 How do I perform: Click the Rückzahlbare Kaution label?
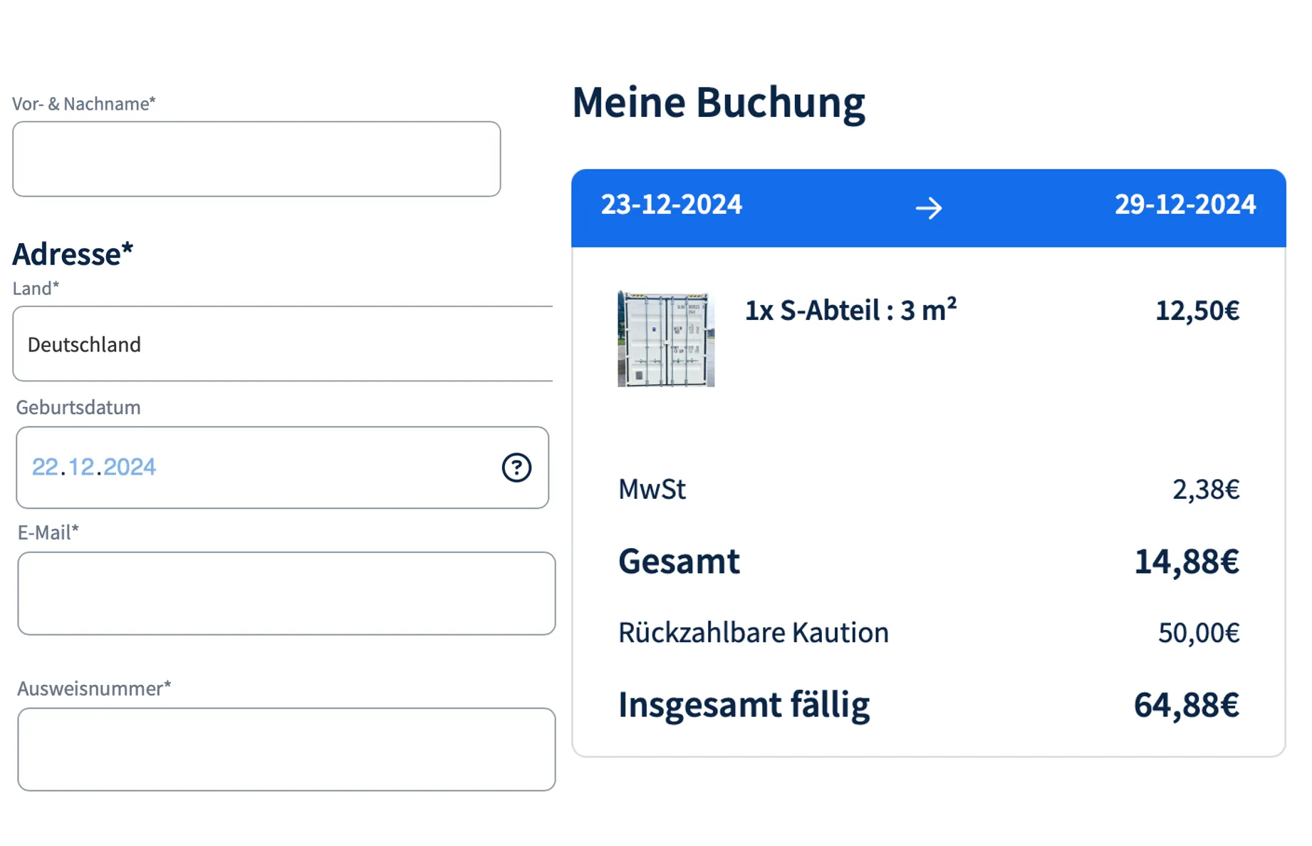point(753,632)
